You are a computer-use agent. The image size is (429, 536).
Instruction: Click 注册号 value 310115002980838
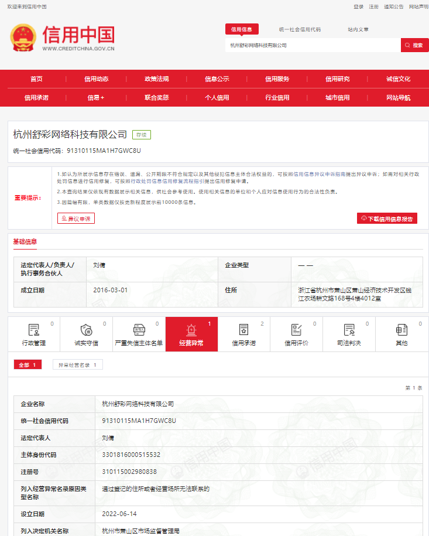pyautogui.click(x=129, y=472)
